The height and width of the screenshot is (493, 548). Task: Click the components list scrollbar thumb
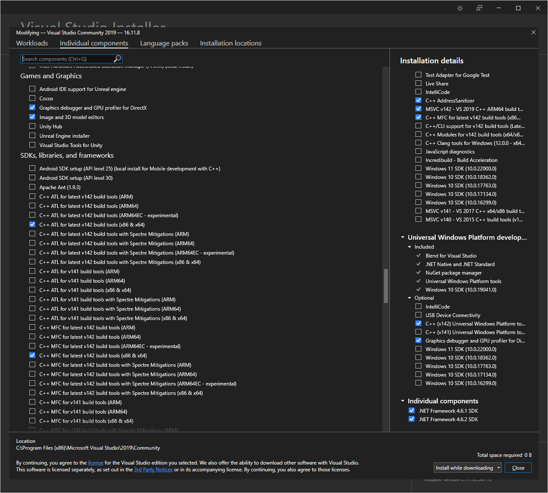pyautogui.click(x=386, y=286)
